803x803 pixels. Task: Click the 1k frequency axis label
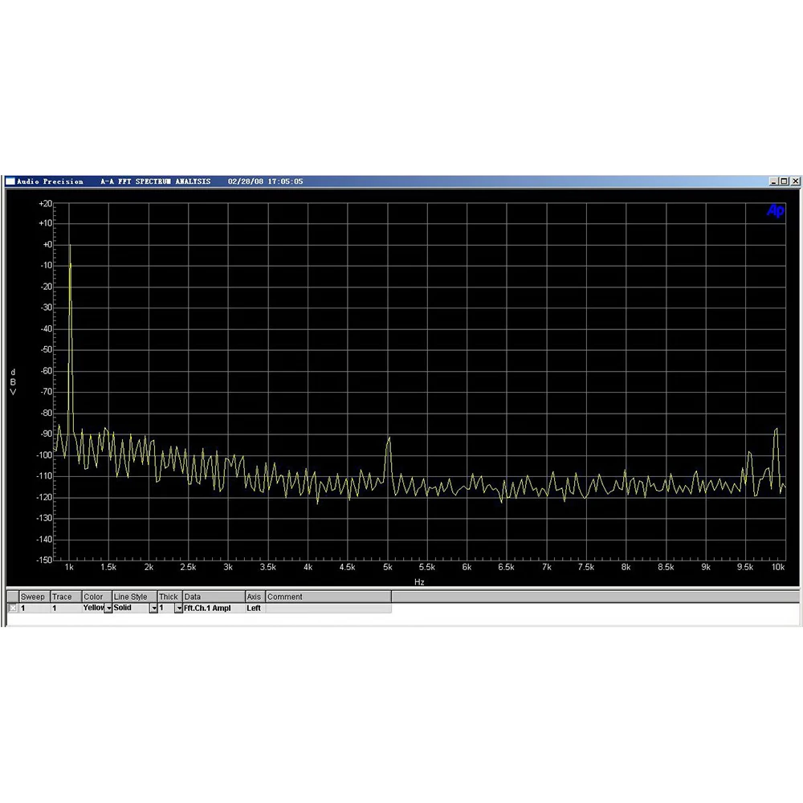[69, 567]
